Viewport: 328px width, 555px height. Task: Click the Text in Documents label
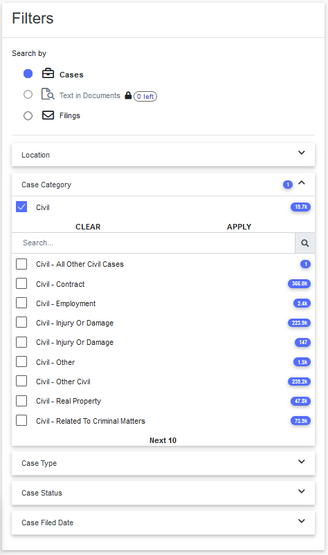[90, 95]
